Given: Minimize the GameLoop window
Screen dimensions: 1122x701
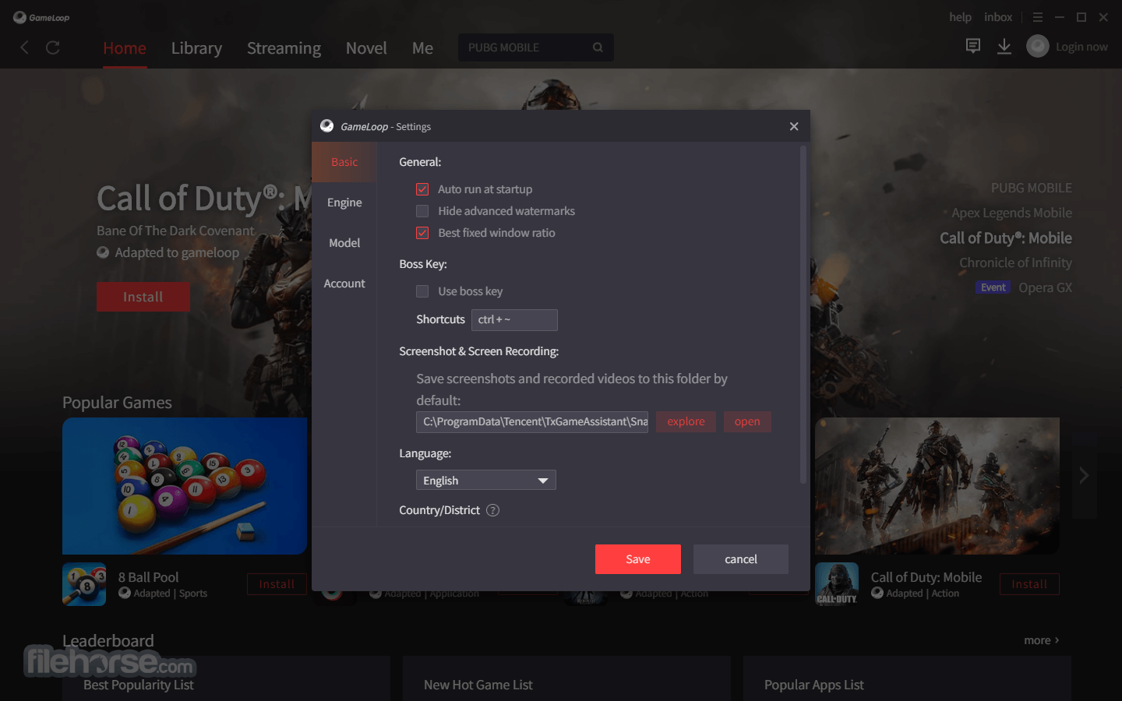Looking at the screenshot, I should pos(1060,17).
